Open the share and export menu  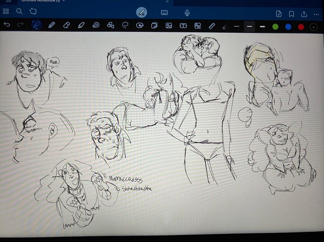(304, 14)
